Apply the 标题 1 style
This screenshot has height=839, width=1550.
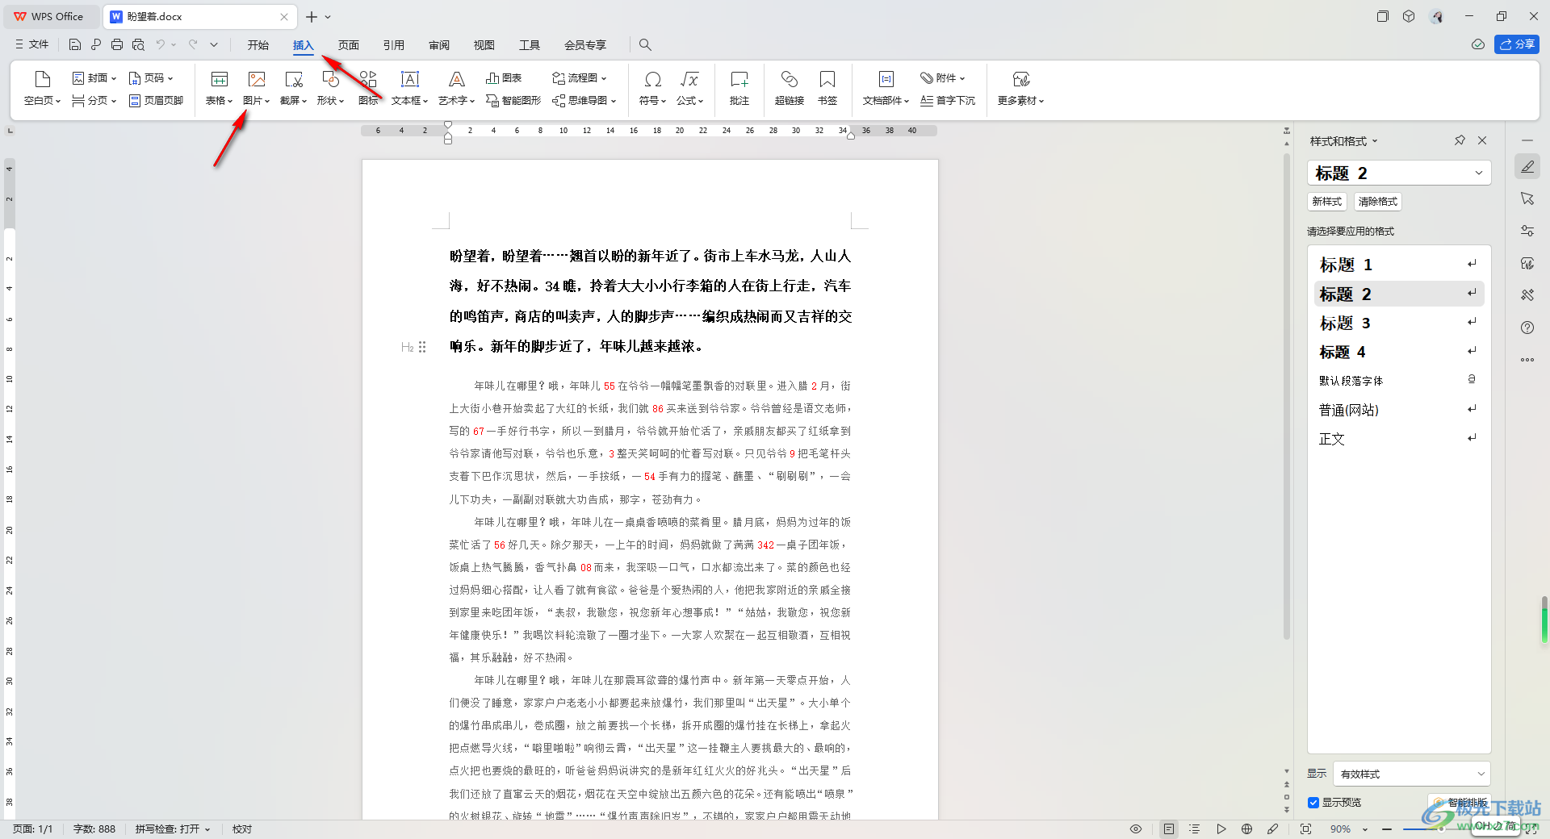[x=1399, y=265]
